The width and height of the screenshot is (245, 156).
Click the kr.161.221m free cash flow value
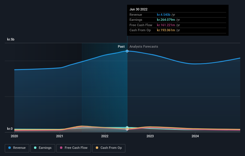click(x=166, y=25)
